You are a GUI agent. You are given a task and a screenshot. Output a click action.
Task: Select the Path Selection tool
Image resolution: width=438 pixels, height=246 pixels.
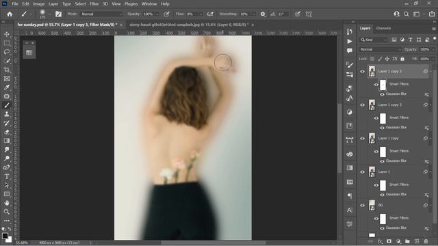click(7, 185)
